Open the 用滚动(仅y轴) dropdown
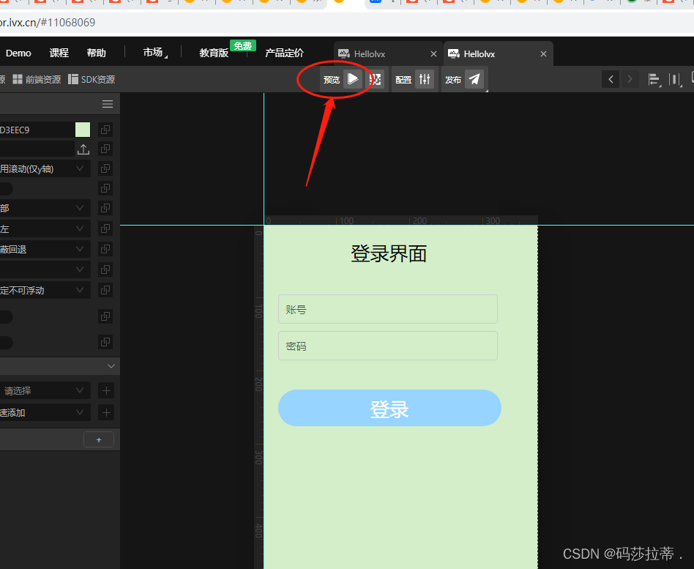694x569 pixels. 45,168
